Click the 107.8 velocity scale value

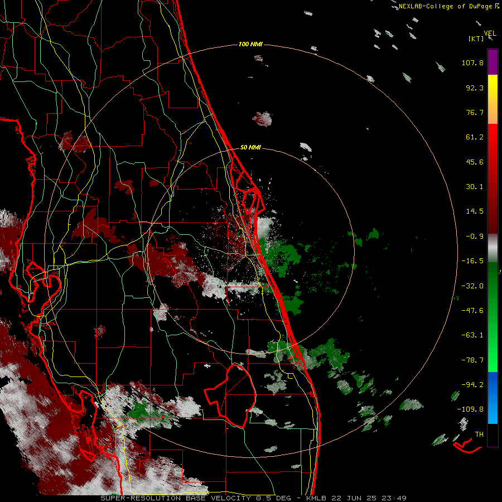pos(472,62)
